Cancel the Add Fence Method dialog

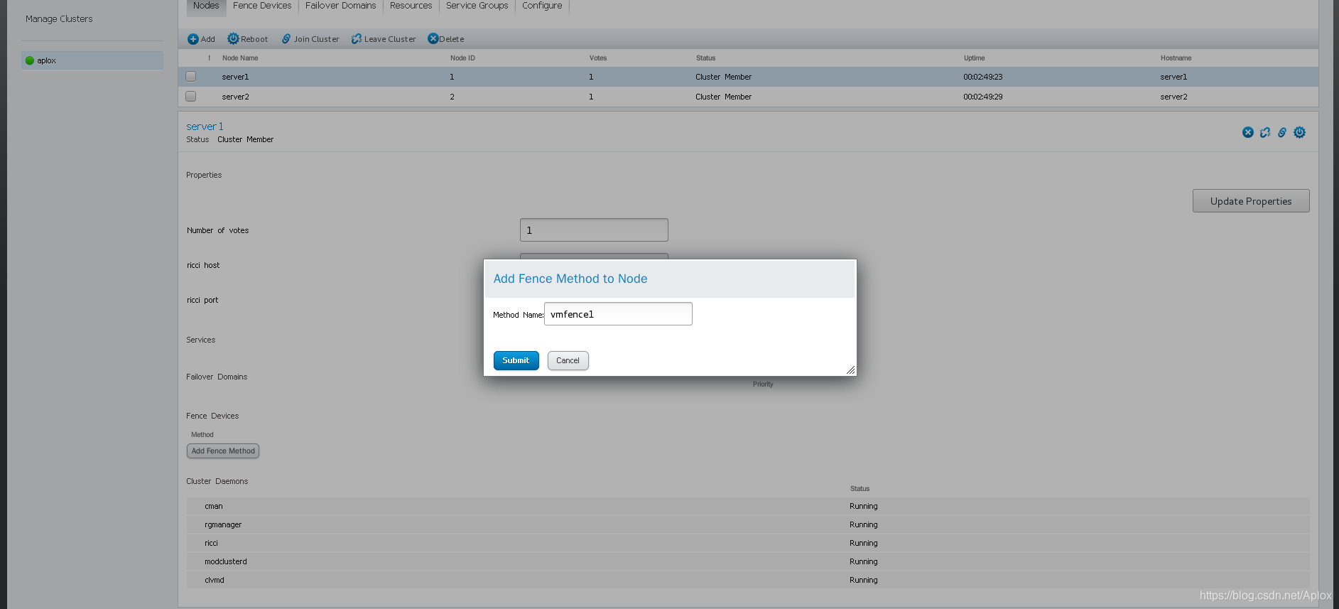coord(568,360)
